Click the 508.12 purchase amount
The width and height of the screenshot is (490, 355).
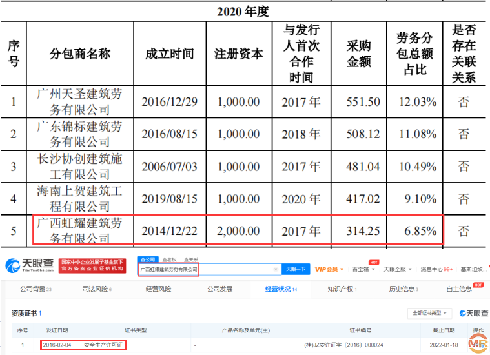coord(363,134)
